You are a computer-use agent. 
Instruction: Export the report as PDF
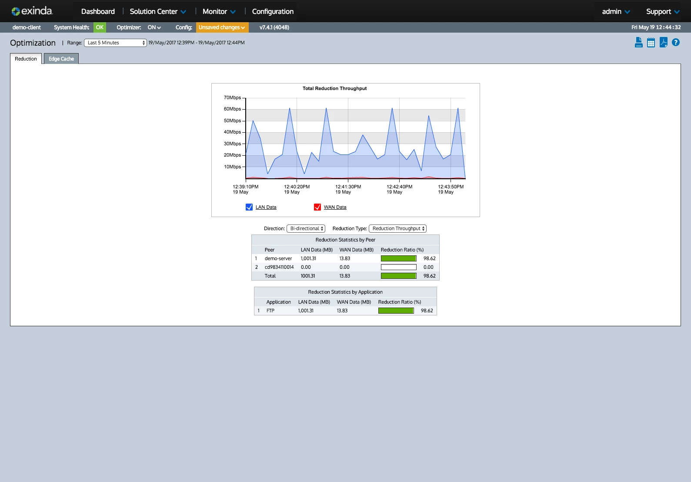click(663, 43)
